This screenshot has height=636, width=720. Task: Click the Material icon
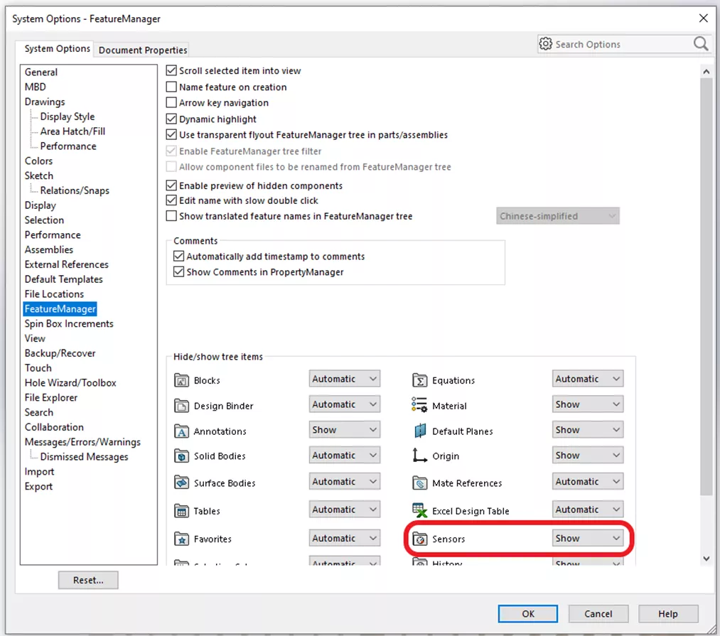pyautogui.click(x=419, y=406)
